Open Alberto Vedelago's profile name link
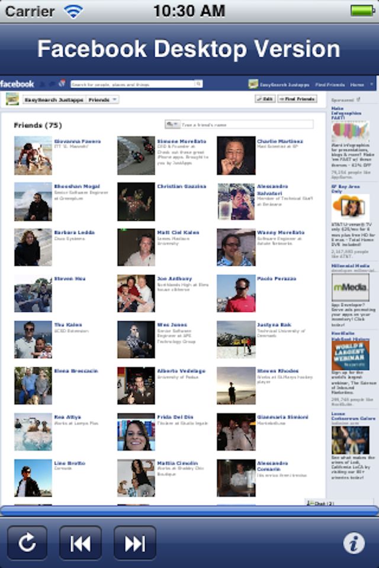This screenshot has width=379, height=568. coord(181,371)
